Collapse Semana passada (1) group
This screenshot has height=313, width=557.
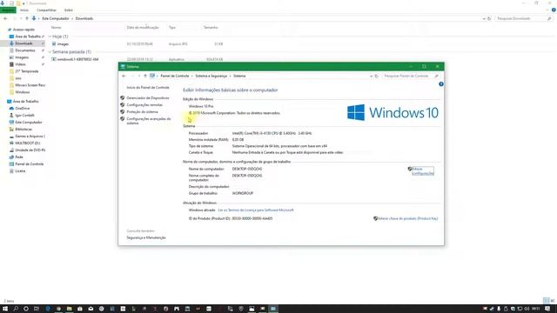pos(50,52)
